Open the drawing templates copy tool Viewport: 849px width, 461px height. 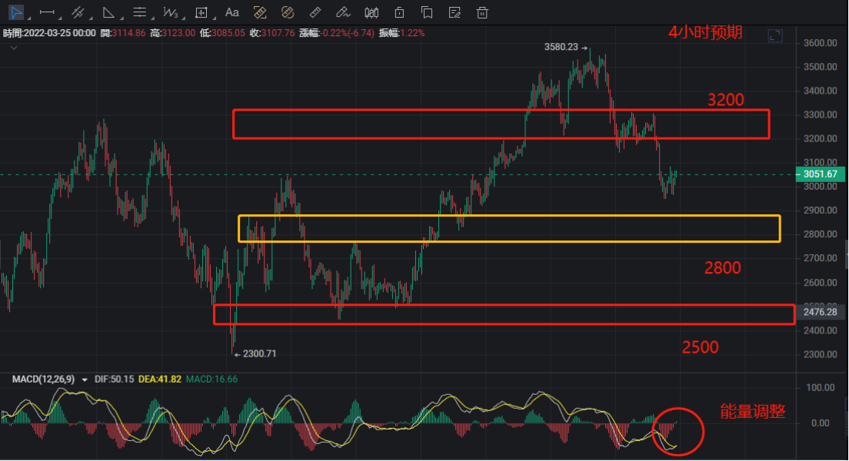(x=427, y=12)
